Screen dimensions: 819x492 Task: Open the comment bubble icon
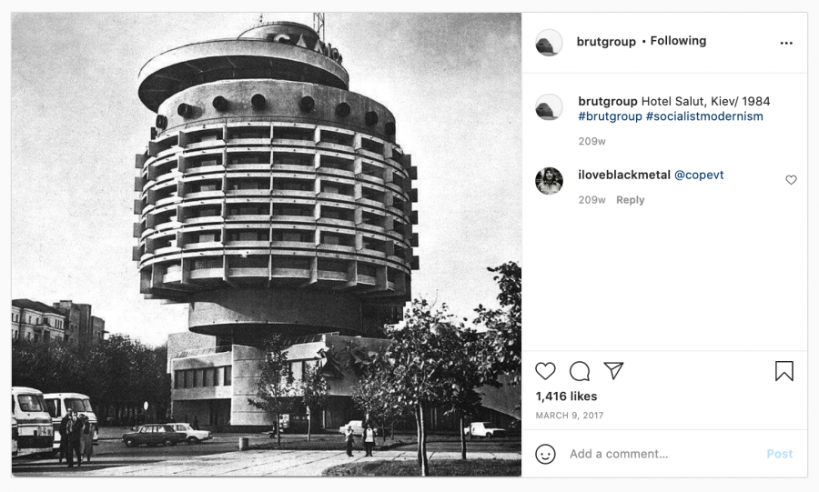[580, 371]
